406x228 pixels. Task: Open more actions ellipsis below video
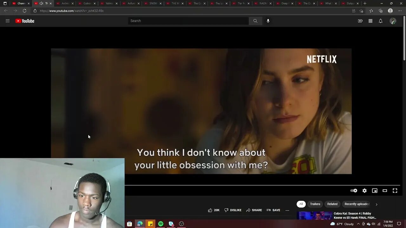pos(287,210)
